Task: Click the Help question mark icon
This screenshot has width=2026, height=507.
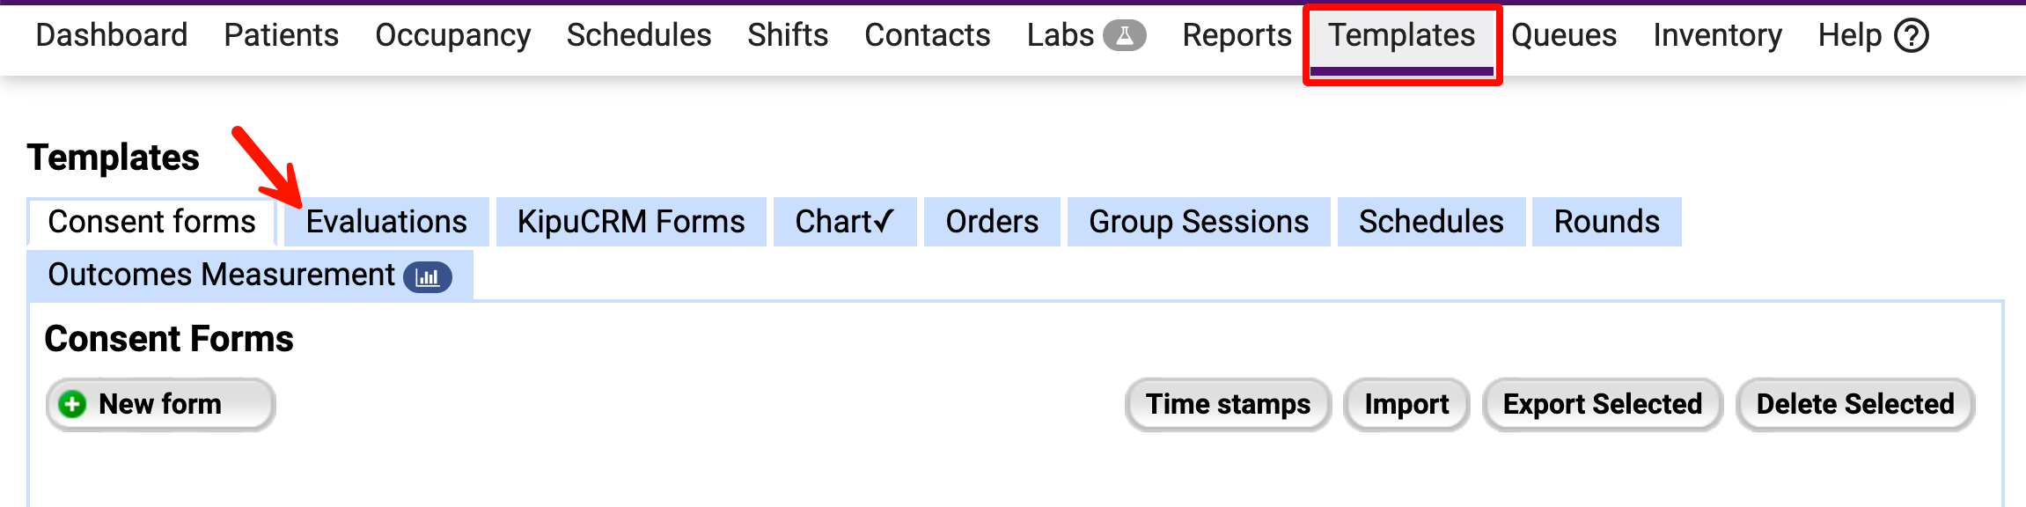Action: (x=1911, y=36)
